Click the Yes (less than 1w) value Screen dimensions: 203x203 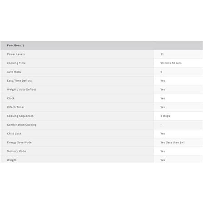click(173, 143)
